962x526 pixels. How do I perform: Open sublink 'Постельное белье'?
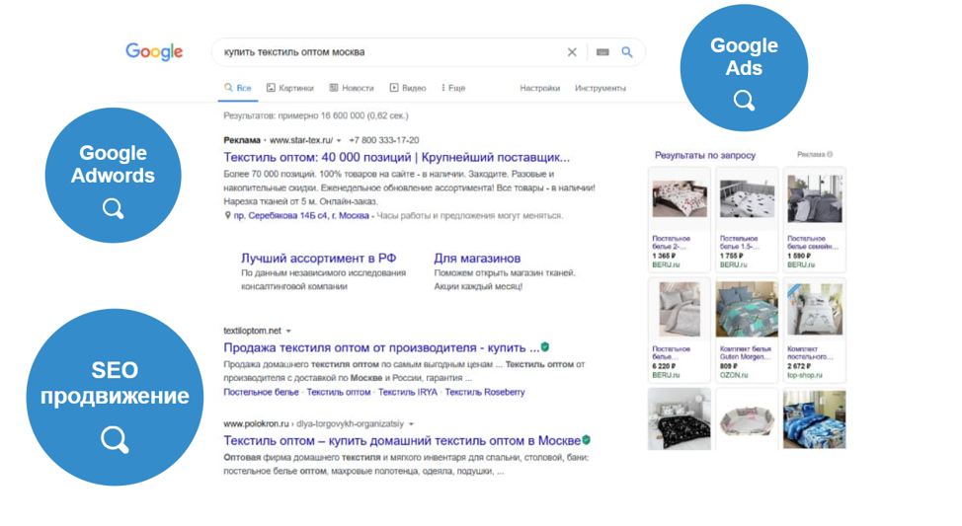coord(261,392)
